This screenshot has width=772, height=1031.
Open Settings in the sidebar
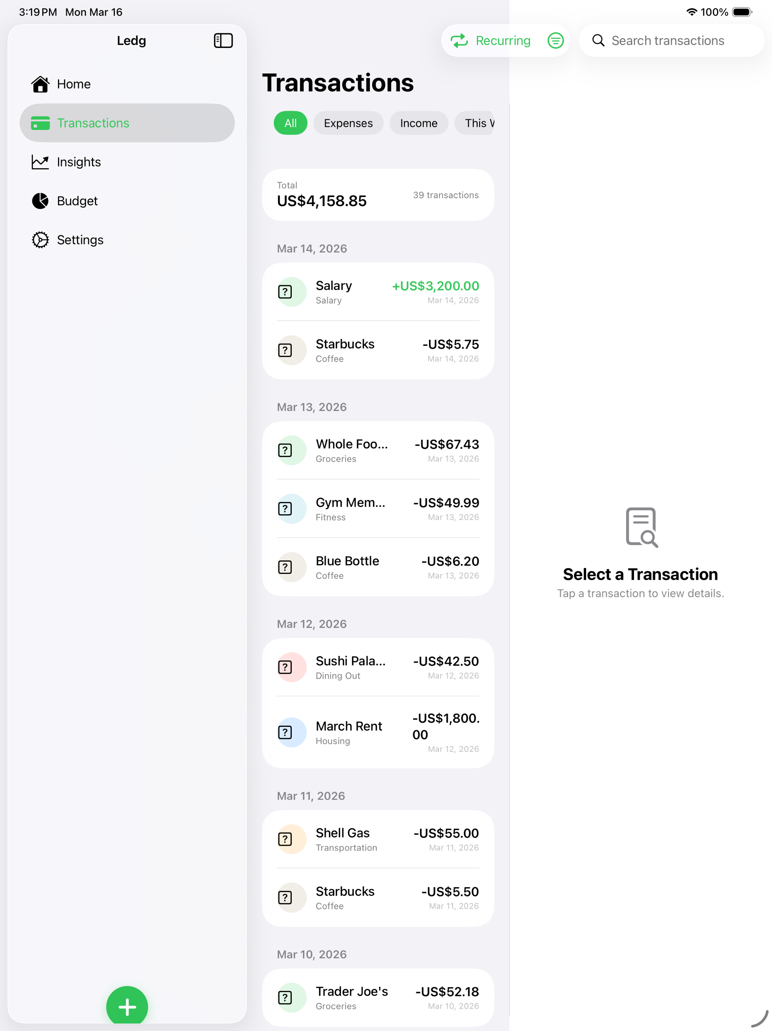pos(127,240)
